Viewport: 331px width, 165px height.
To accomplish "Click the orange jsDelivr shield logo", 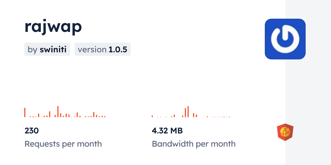I will click(x=285, y=132).
